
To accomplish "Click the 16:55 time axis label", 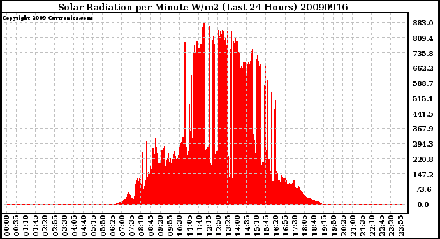I will [285, 226].
